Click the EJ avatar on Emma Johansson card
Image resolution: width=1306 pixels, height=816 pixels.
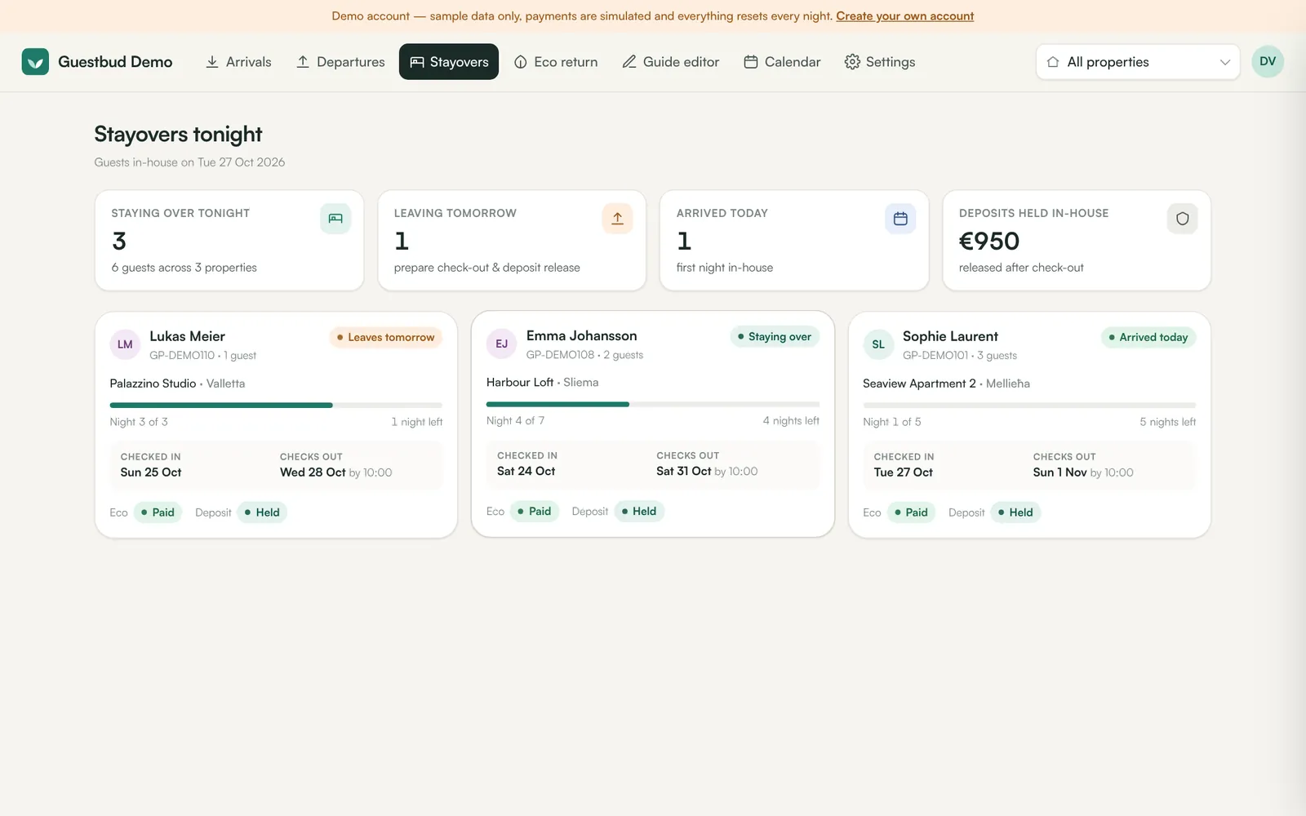pyautogui.click(x=502, y=344)
